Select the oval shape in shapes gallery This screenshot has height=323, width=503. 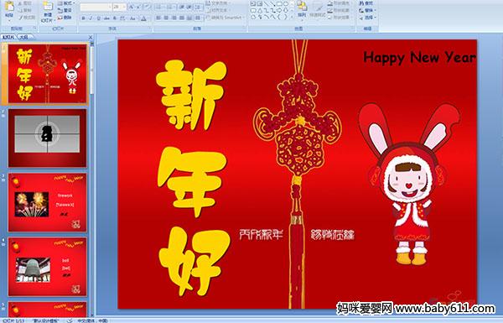tap(285, 4)
